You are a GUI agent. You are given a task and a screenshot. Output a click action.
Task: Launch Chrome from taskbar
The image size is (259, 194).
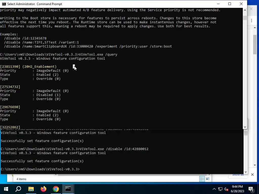click(56, 189)
